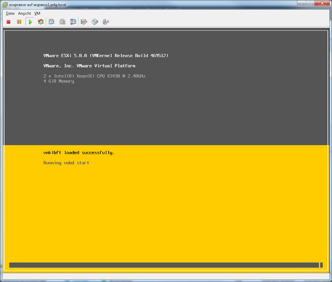The width and height of the screenshot is (332, 282).
Task: Reset the virtual machine
Action: 41,22
